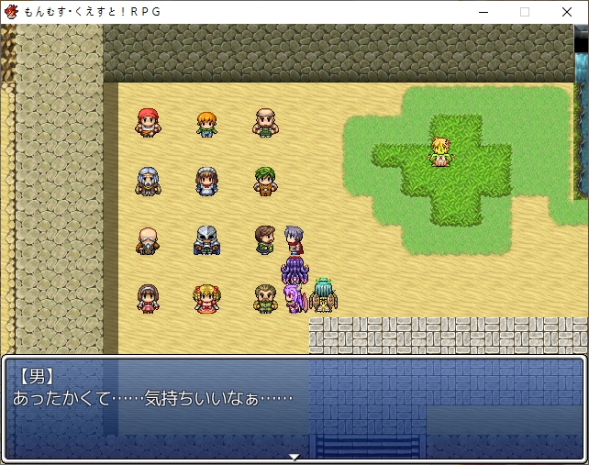Click the game's red app icon in title bar

(x=11, y=12)
